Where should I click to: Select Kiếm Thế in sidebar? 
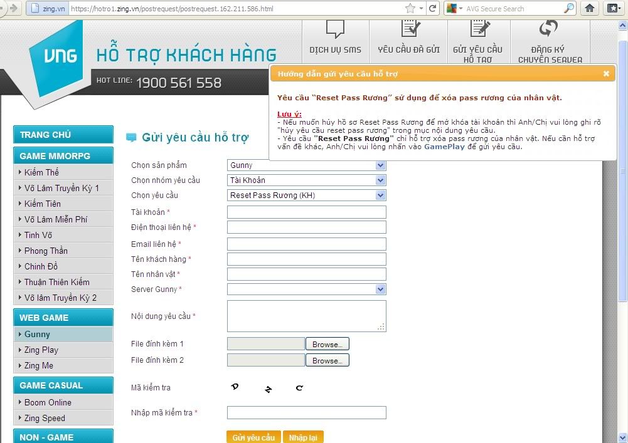(x=63, y=172)
